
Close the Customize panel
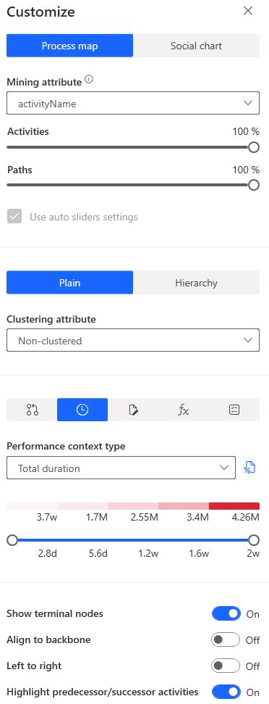(x=247, y=11)
